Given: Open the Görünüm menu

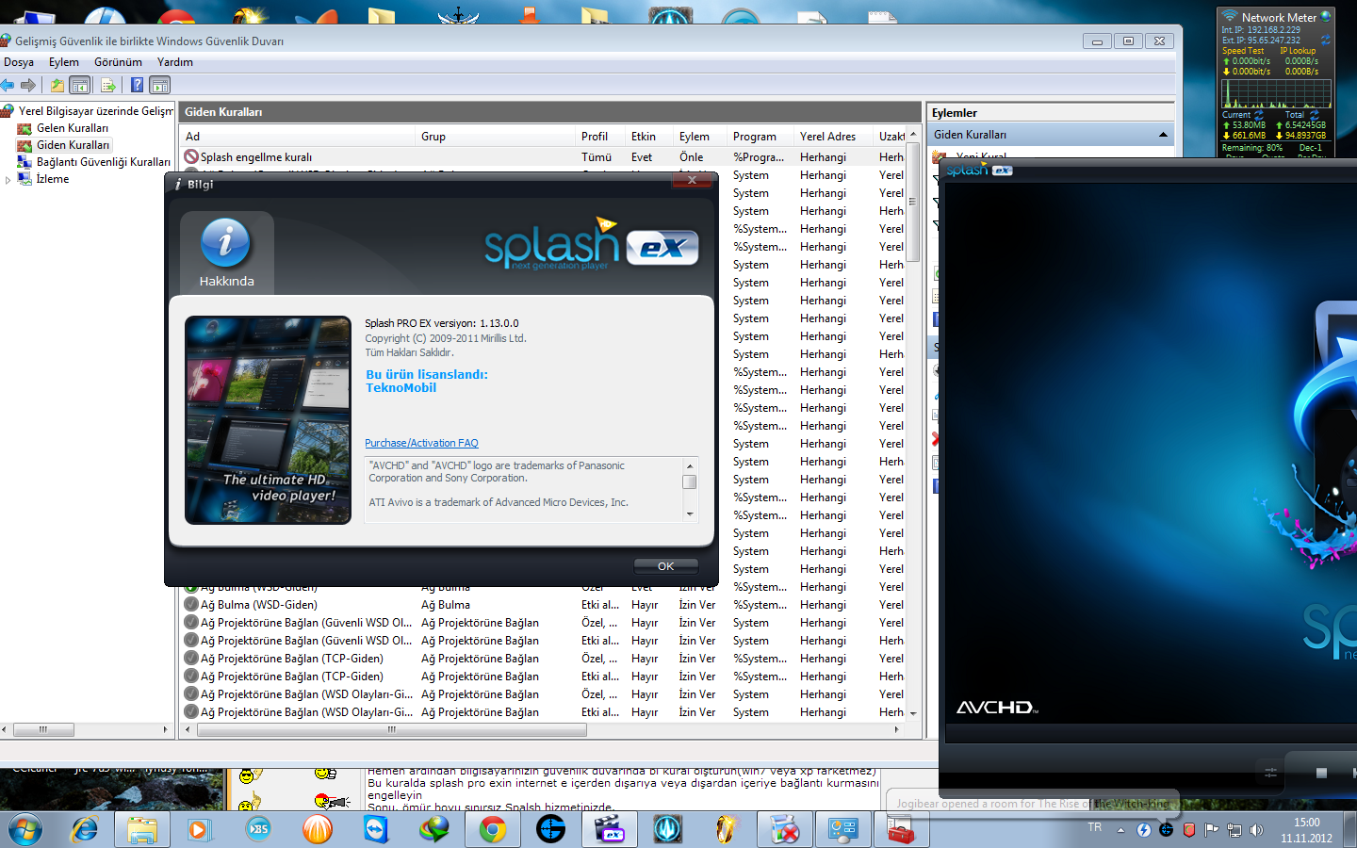Looking at the screenshot, I should (118, 62).
